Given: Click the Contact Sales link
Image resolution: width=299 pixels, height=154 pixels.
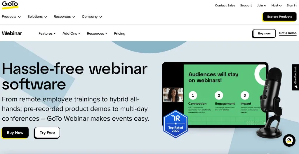Looking at the screenshot, I should click(225, 6).
